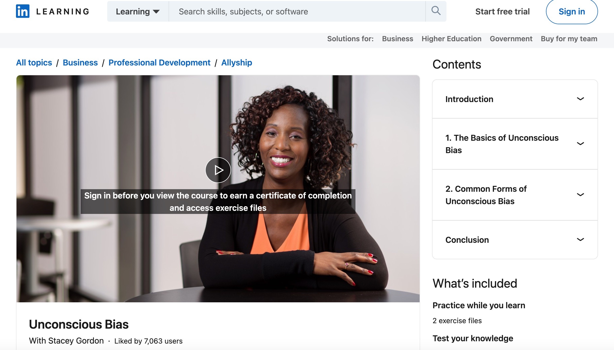614x350 pixels.
Task: Click the 'Solutions for:' label
Action: coord(350,39)
